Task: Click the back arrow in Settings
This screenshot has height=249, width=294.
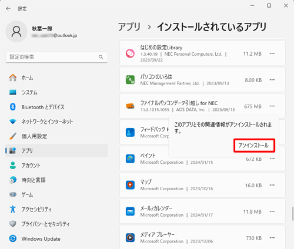Action: (8, 8)
